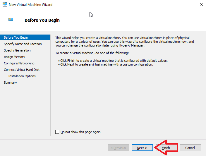
Task: Go to the Summary step
Action: click(10, 83)
